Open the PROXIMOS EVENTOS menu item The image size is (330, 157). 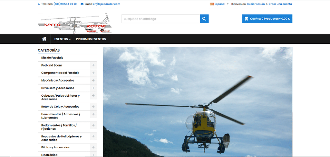[x=91, y=39]
